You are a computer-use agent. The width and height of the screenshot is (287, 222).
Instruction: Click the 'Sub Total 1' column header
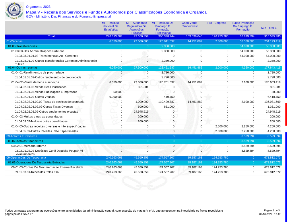269,28
